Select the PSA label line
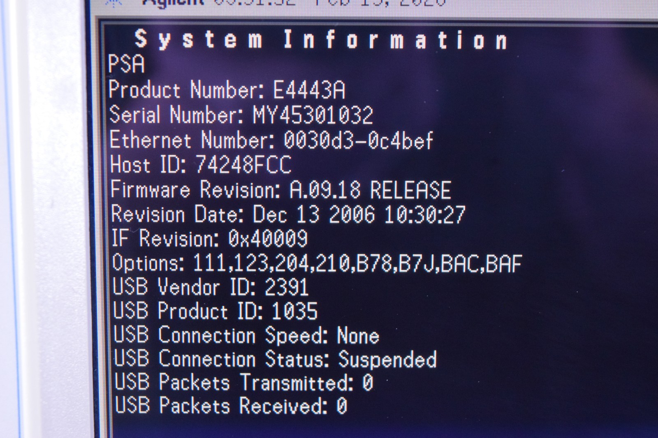The height and width of the screenshot is (438, 658). pyautogui.click(x=126, y=64)
